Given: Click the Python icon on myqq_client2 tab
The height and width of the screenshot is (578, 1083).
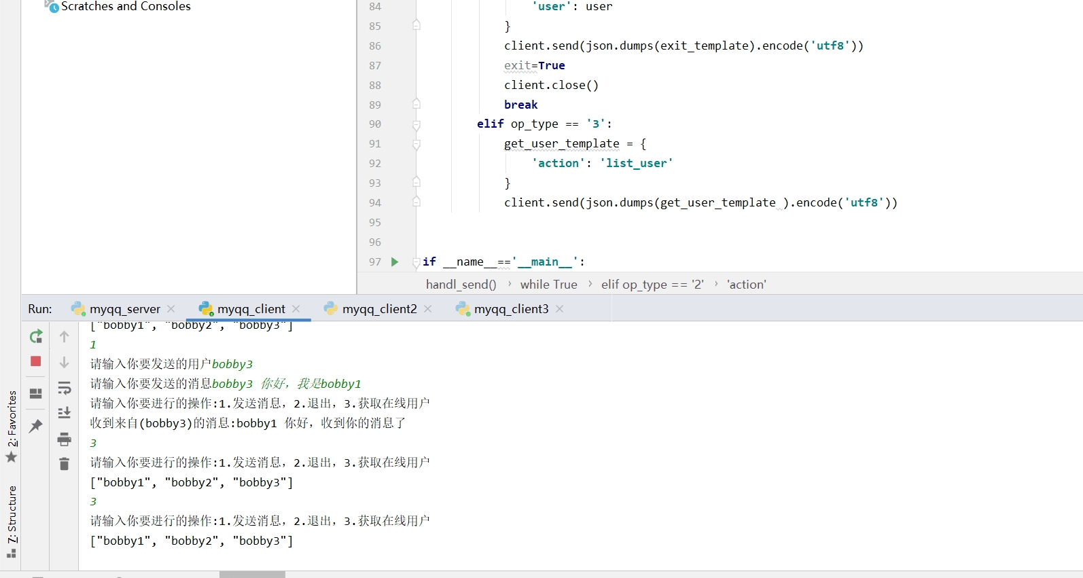Looking at the screenshot, I should tap(331, 309).
